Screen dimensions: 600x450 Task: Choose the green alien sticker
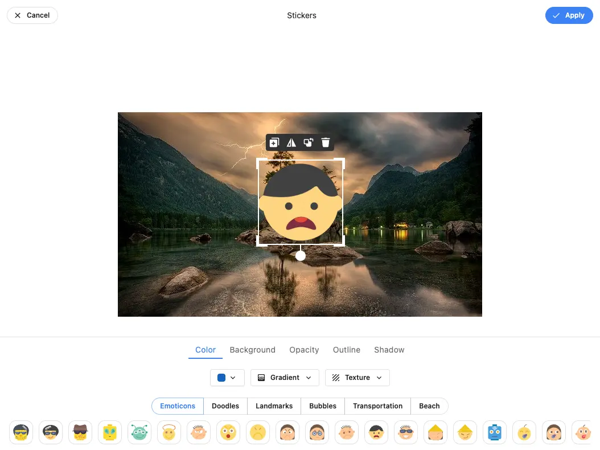click(x=139, y=433)
